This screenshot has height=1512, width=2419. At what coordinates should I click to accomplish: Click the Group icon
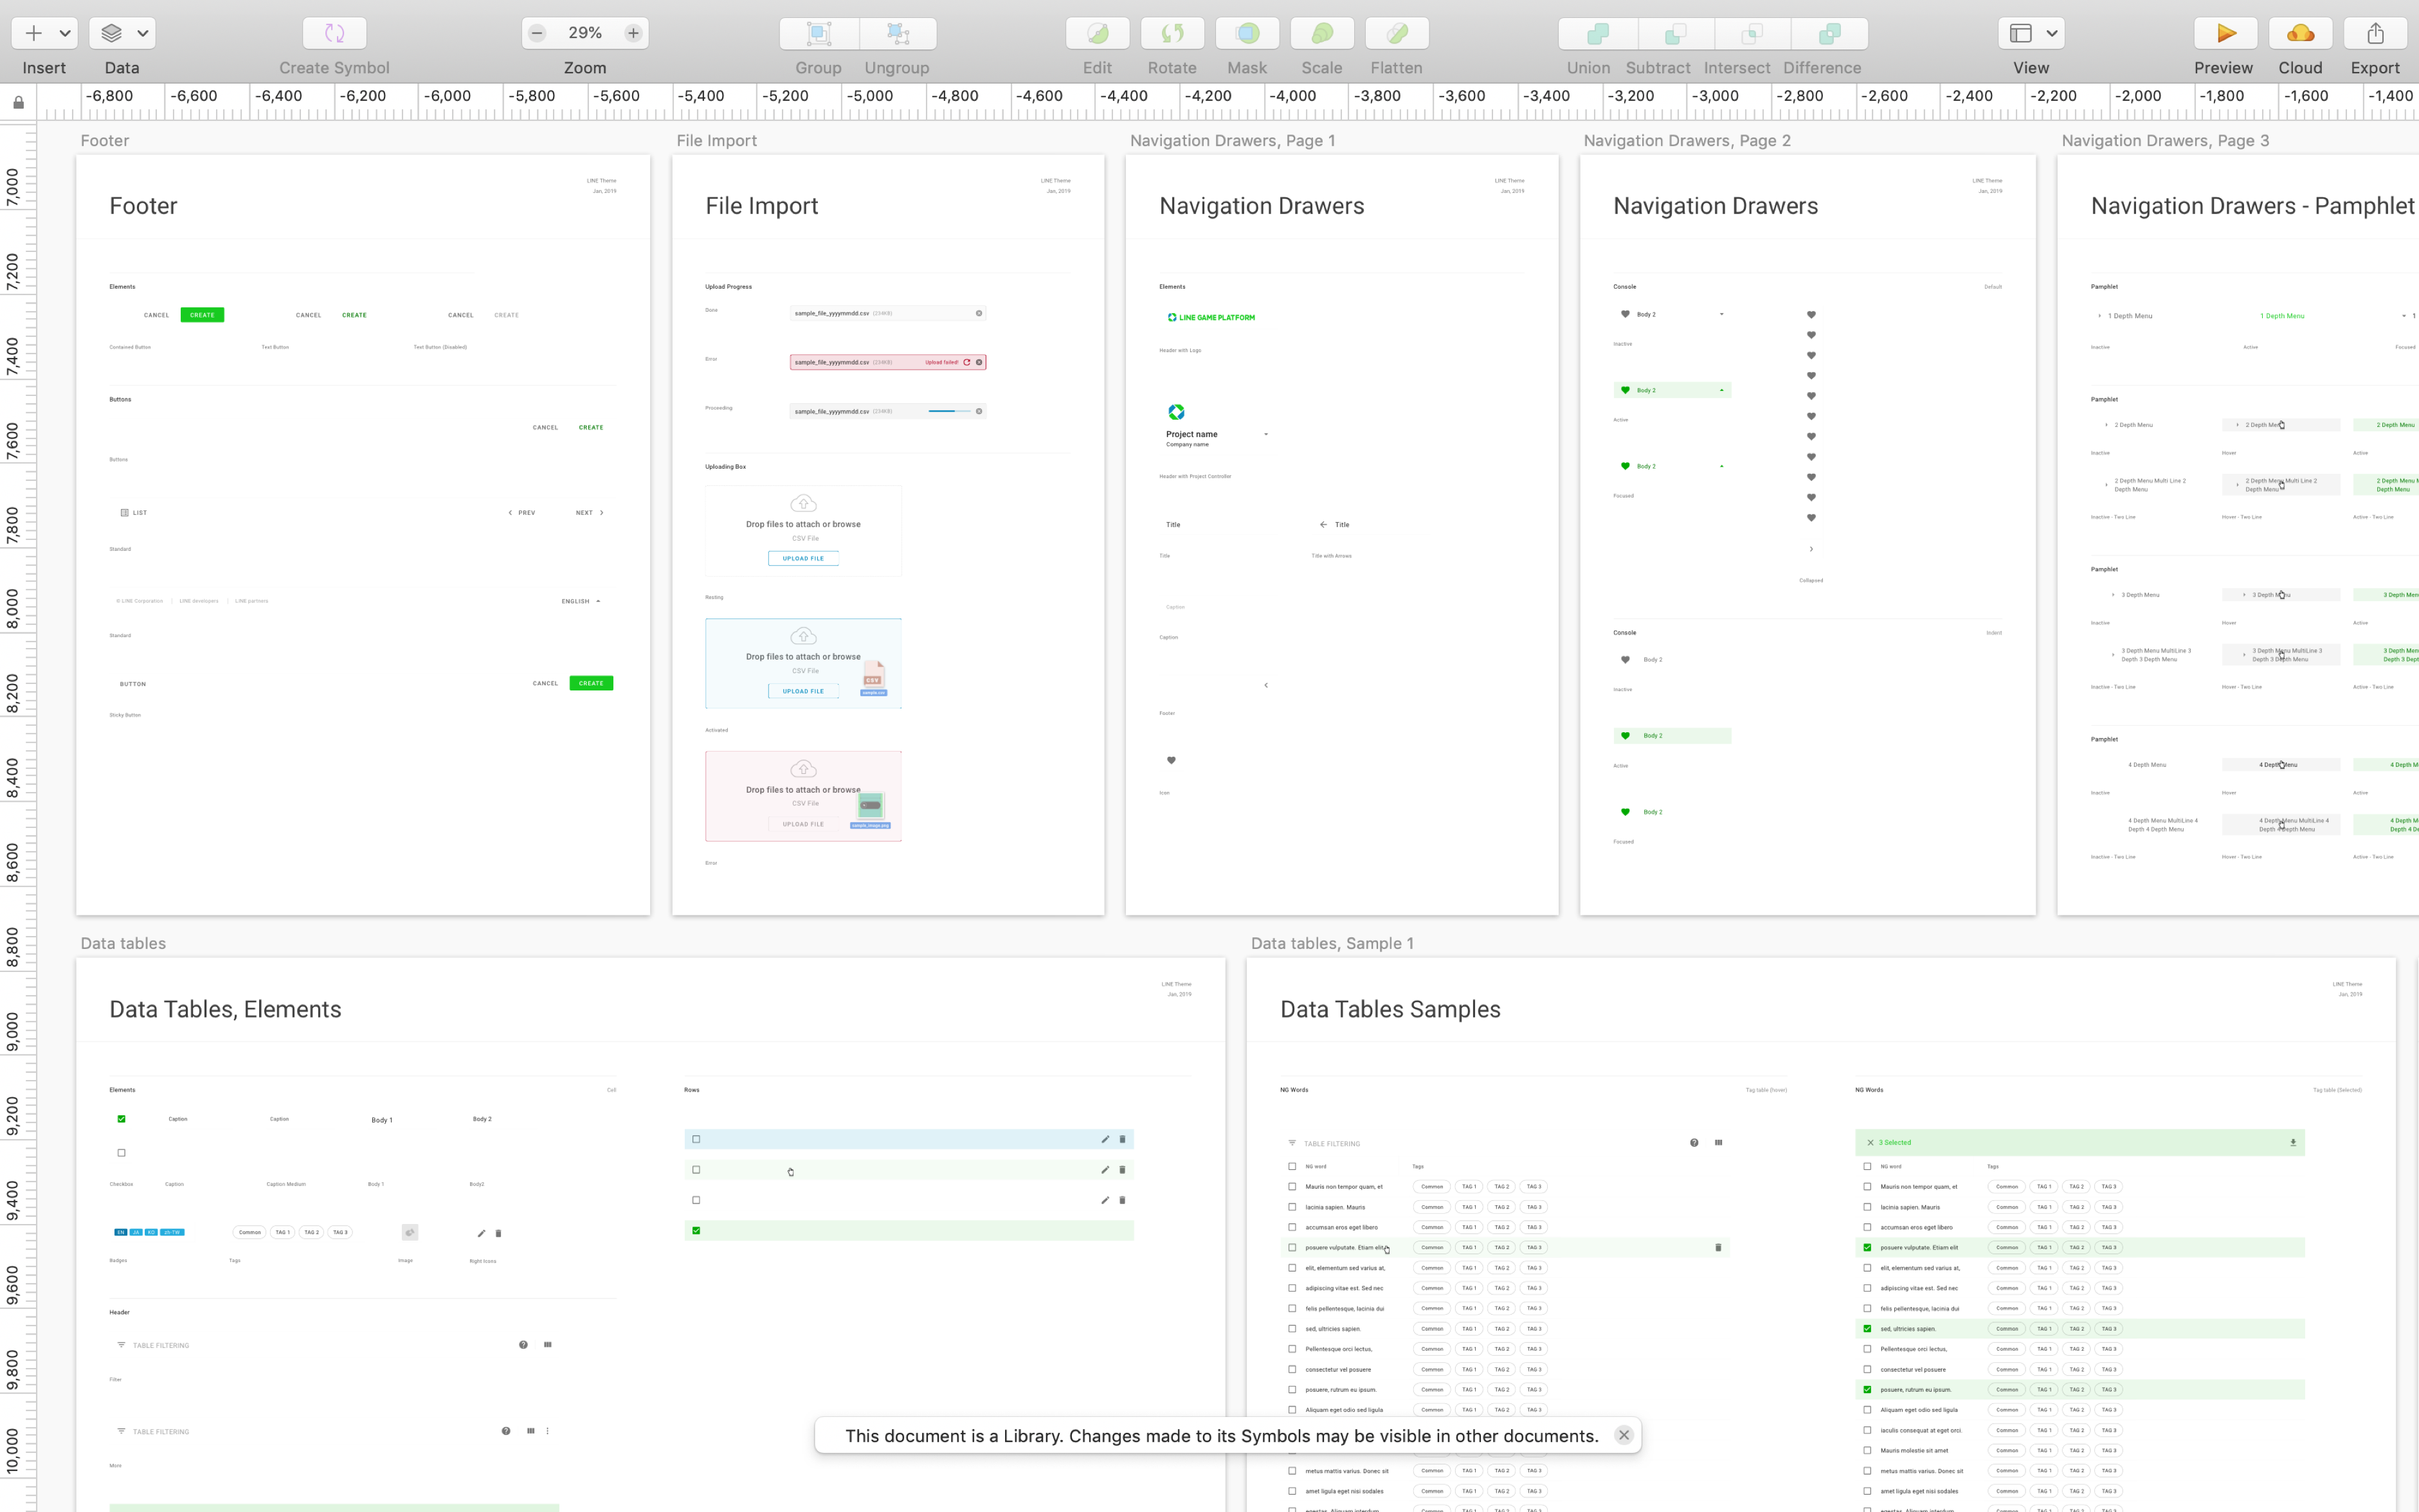[819, 33]
